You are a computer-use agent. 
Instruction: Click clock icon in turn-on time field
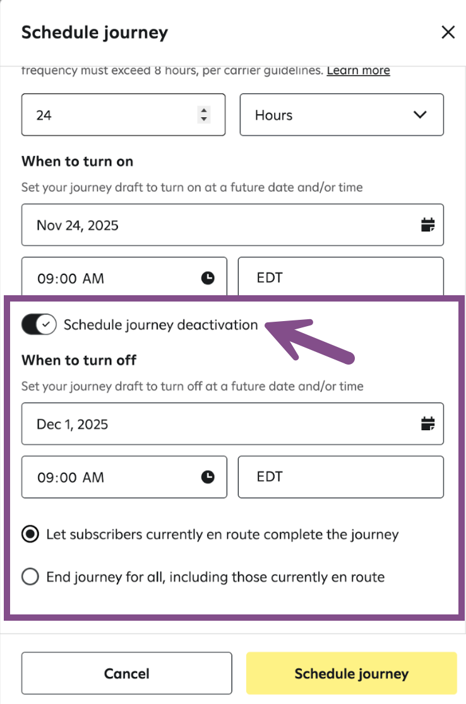pos(208,278)
